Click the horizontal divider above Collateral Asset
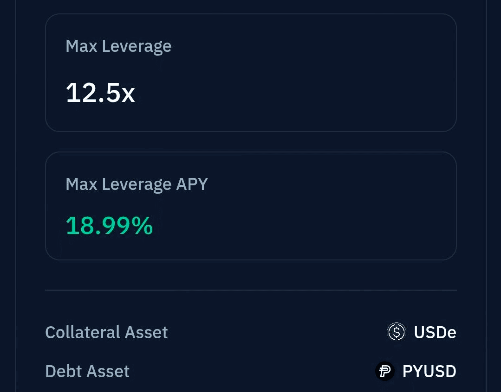The image size is (501, 392). 251,290
